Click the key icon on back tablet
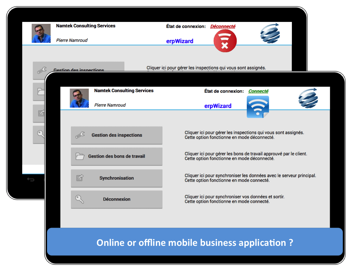The height and width of the screenshot is (271, 352). point(41,134)
